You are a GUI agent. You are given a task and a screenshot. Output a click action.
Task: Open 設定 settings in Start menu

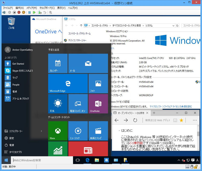(9, 138)
